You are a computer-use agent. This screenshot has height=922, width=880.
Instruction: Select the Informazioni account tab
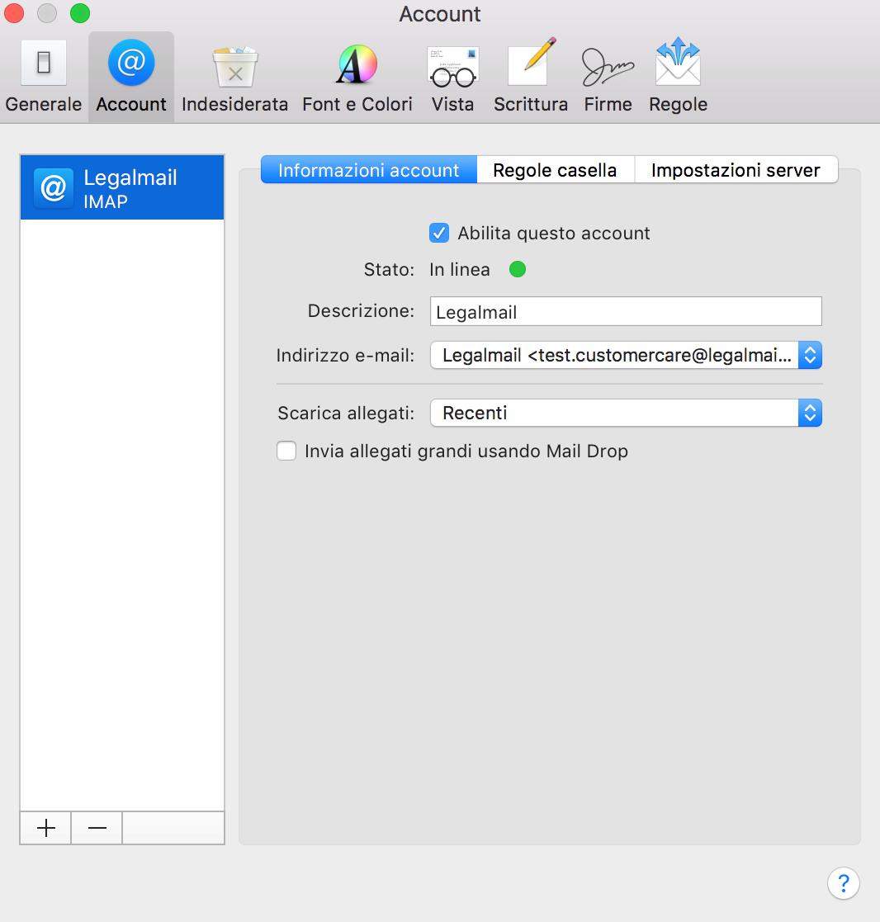(368, 170)
